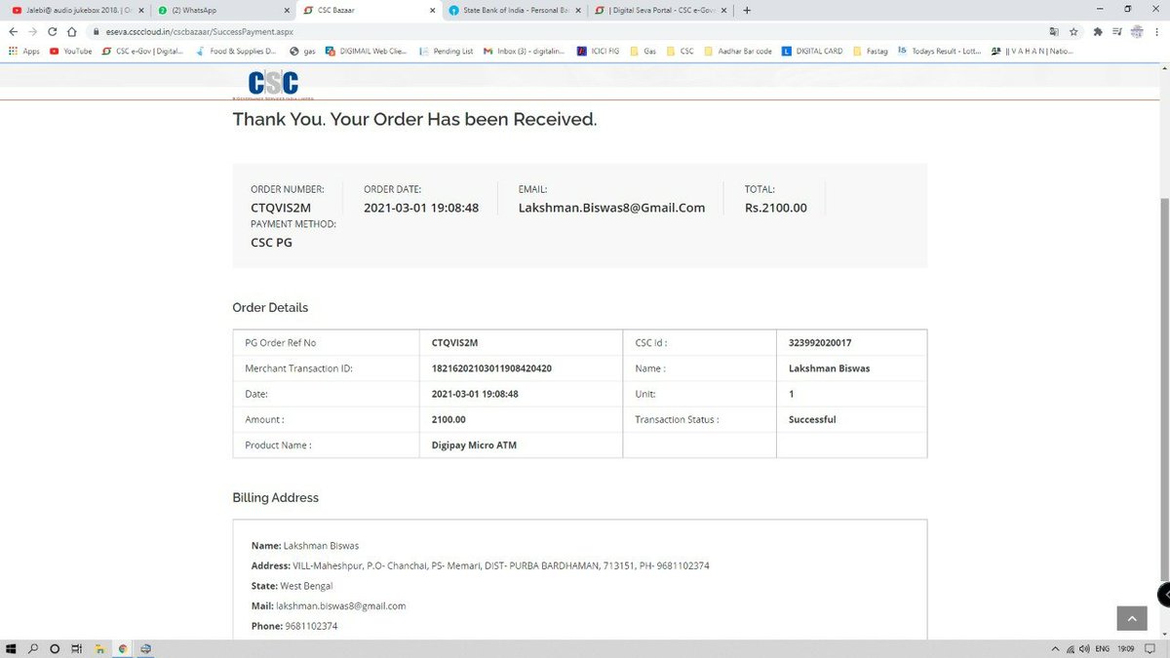This screenshot has width=1170, height=658.
Task: Open the Gmail Inbox (3) bookmark
Action: click(x=524, y=51)
